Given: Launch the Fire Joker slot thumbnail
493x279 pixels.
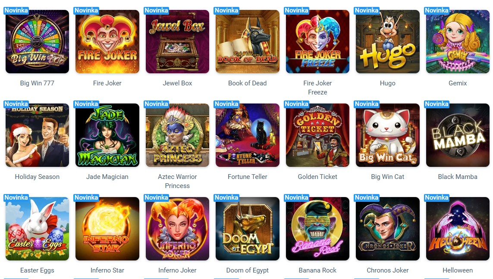Looking at the screenshot, I should point(107,41).
